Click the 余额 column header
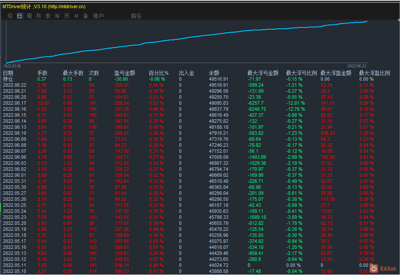Viewport: 400px width, 275px height. (x=214, y=73)
